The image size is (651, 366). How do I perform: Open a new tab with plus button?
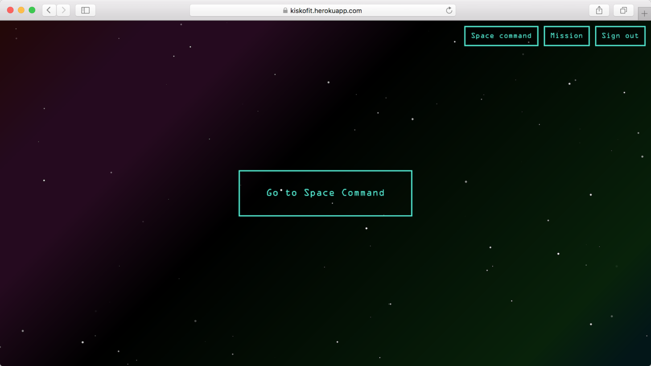pos(644,14)
